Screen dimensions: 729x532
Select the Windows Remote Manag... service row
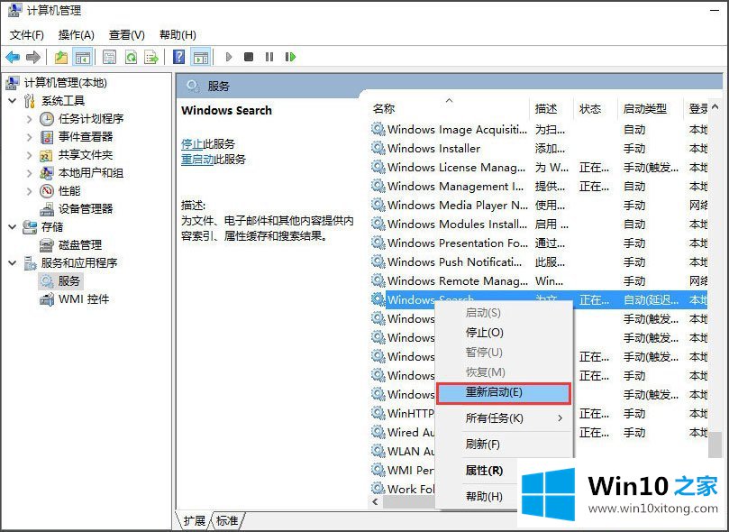click(x=539, y=281)
